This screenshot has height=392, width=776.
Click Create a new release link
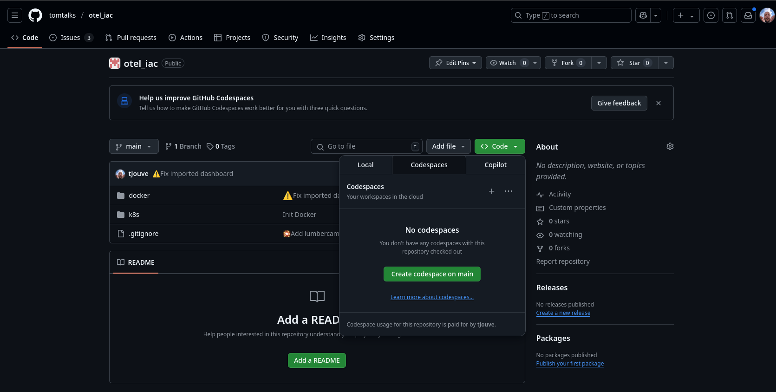click(x=563, y=313)
